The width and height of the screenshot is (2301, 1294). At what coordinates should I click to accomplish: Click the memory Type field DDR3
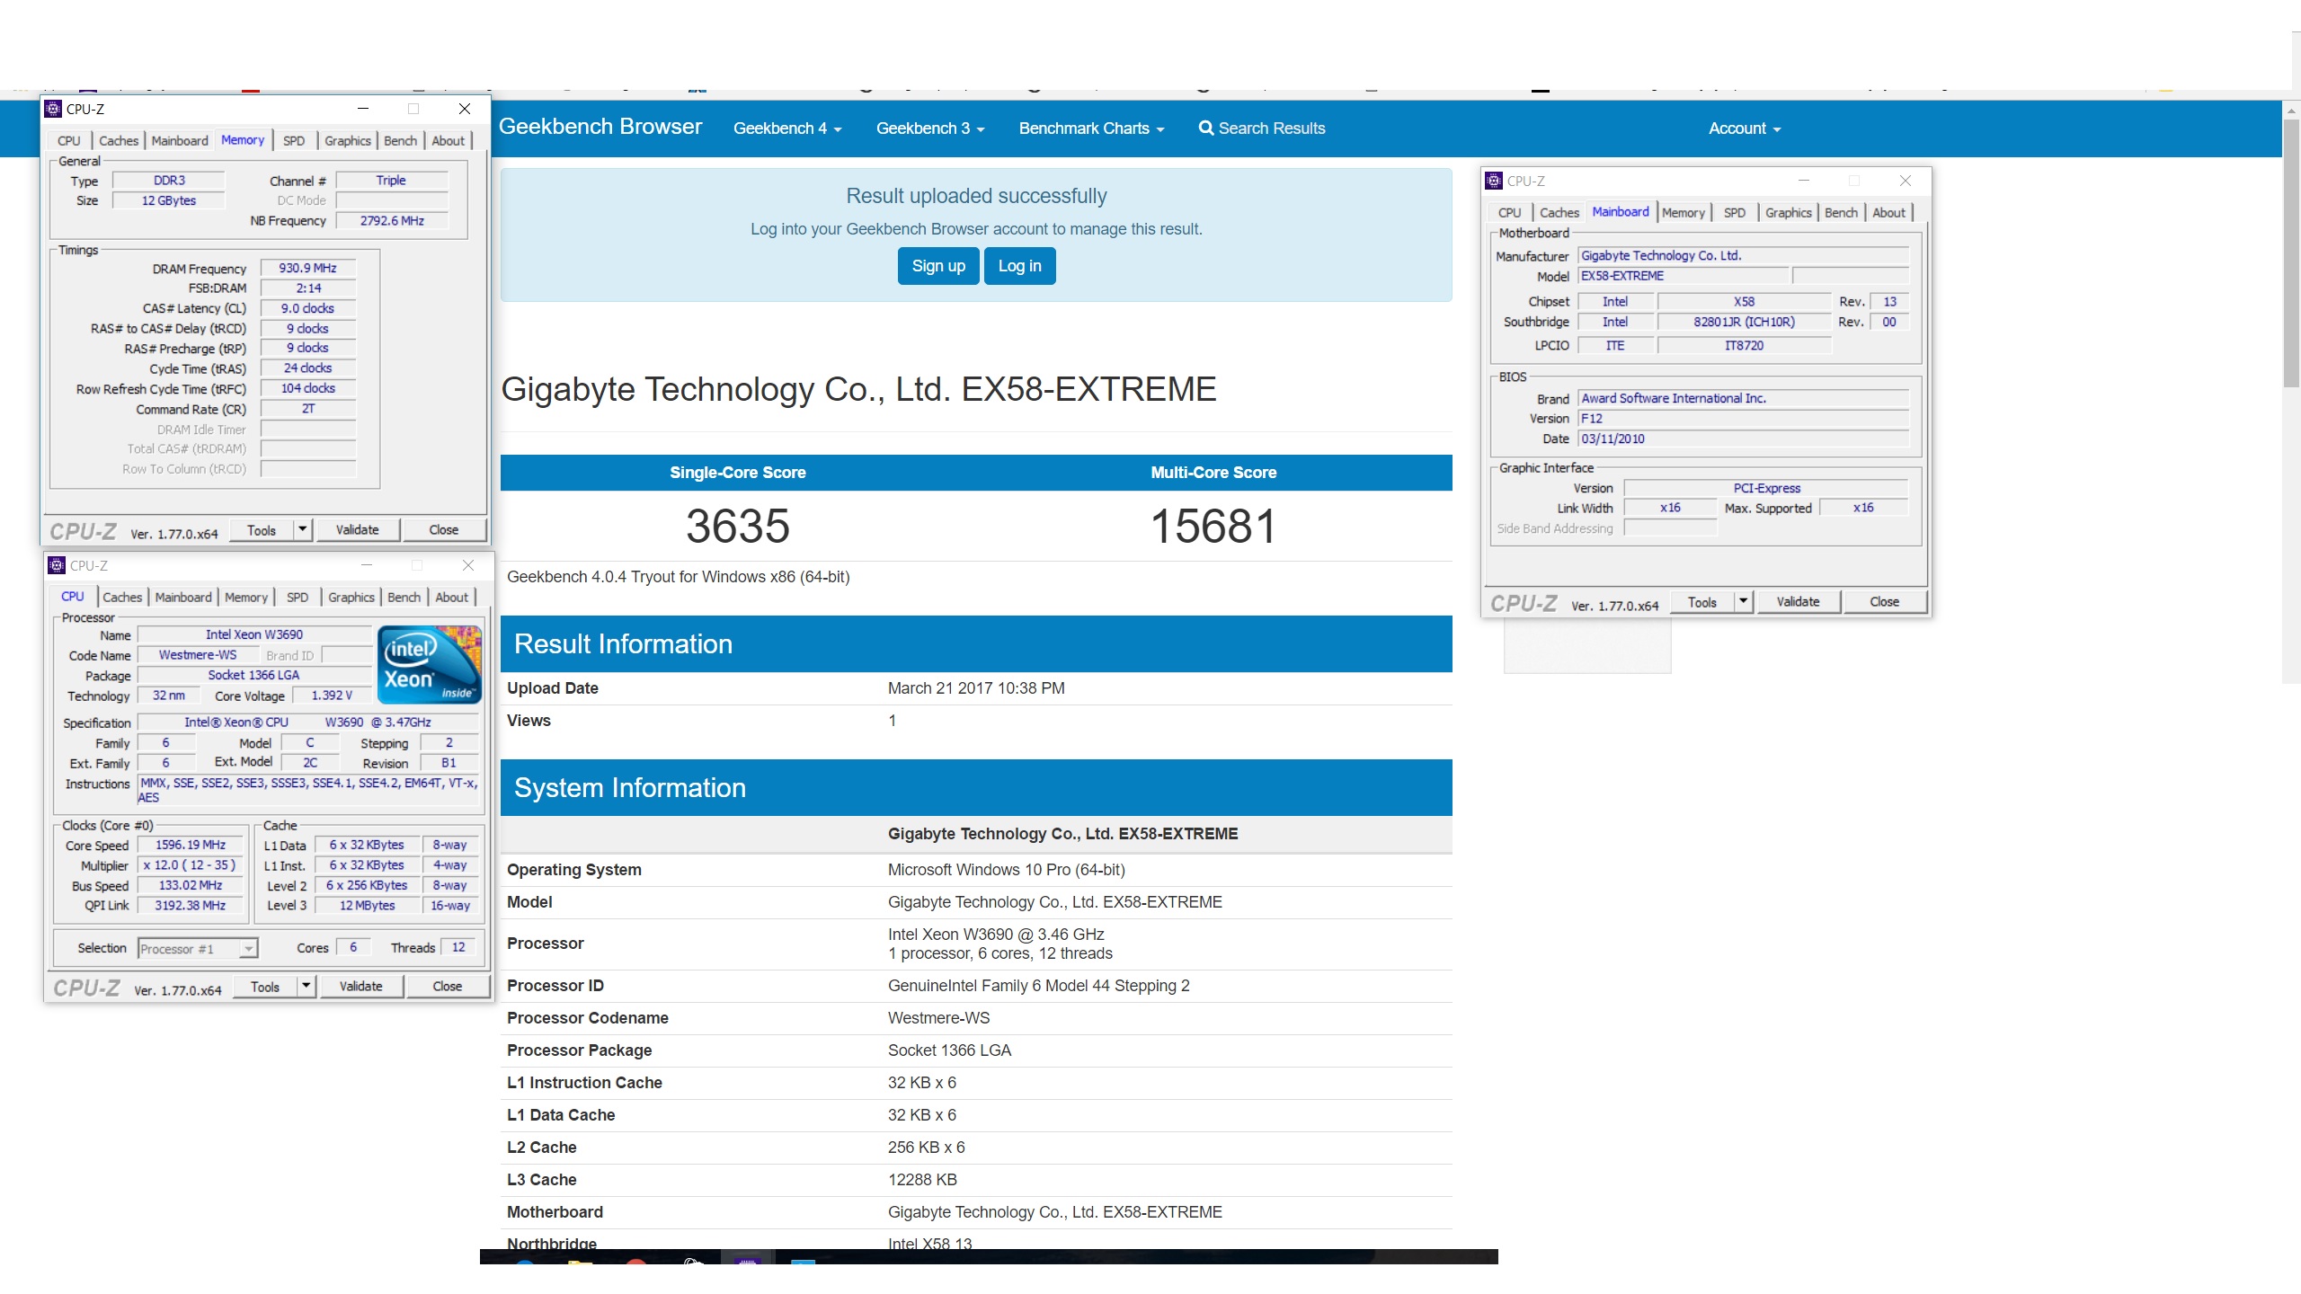[169, 180]
